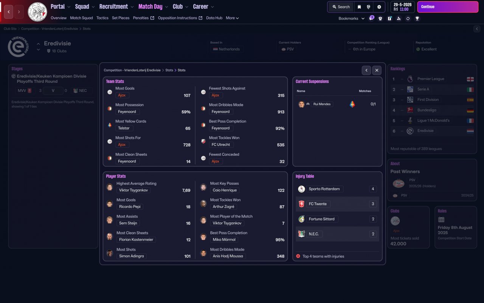This screenshot has height=303, width=484.
Task: Switch to the Tactics tab
Action: pyautogui.click(x=102, y=18)
